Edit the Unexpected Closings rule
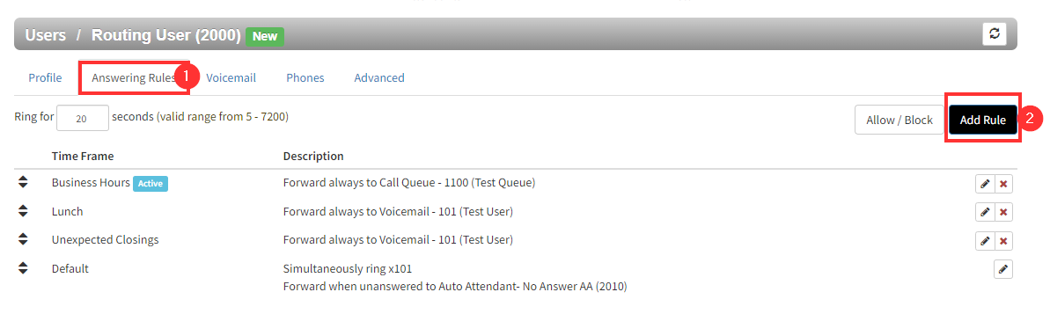Image resolution: width=1050 pixels, height=336 pixels. 985,240
